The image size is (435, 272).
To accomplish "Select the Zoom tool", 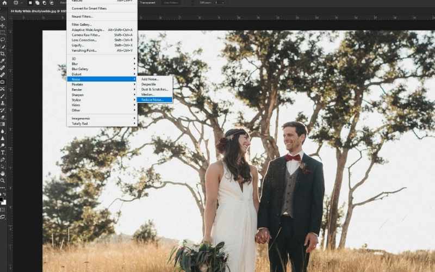I will point(3,181).
